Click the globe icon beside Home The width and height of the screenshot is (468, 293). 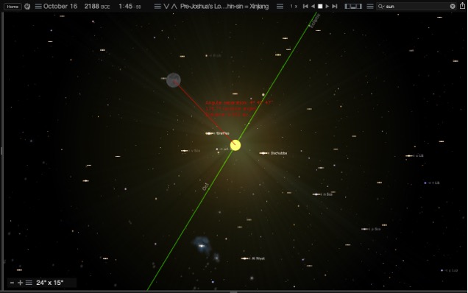point(27,7)
